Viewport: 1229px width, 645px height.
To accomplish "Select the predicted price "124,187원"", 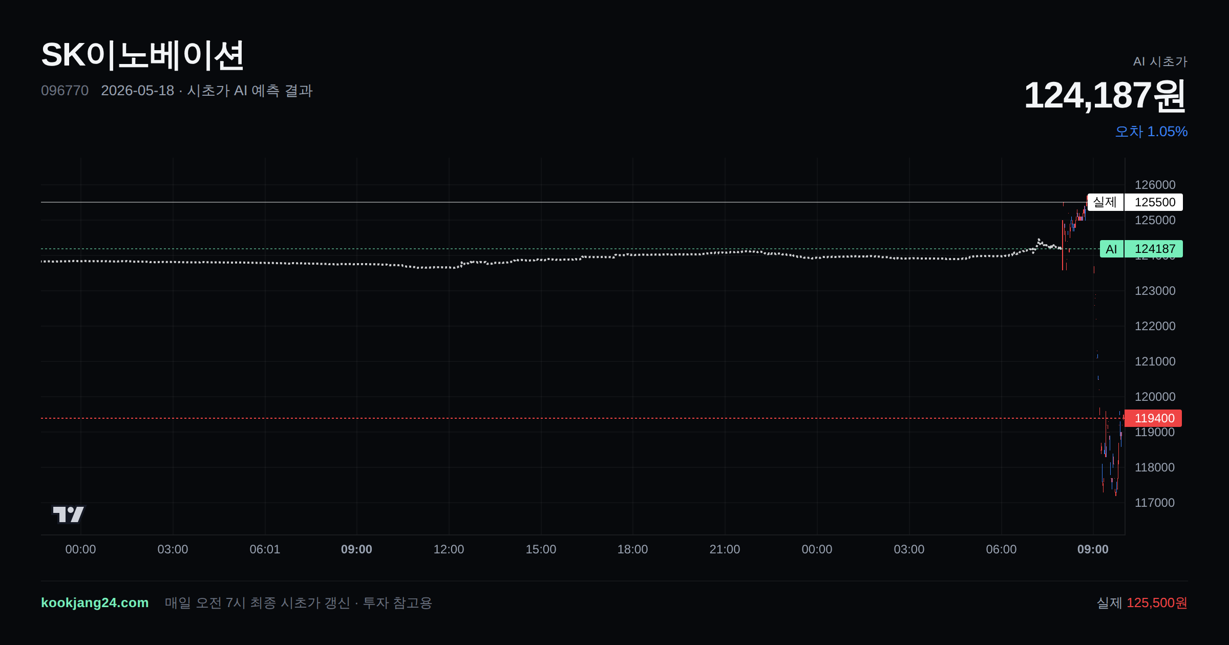I will coord(1105,95).
